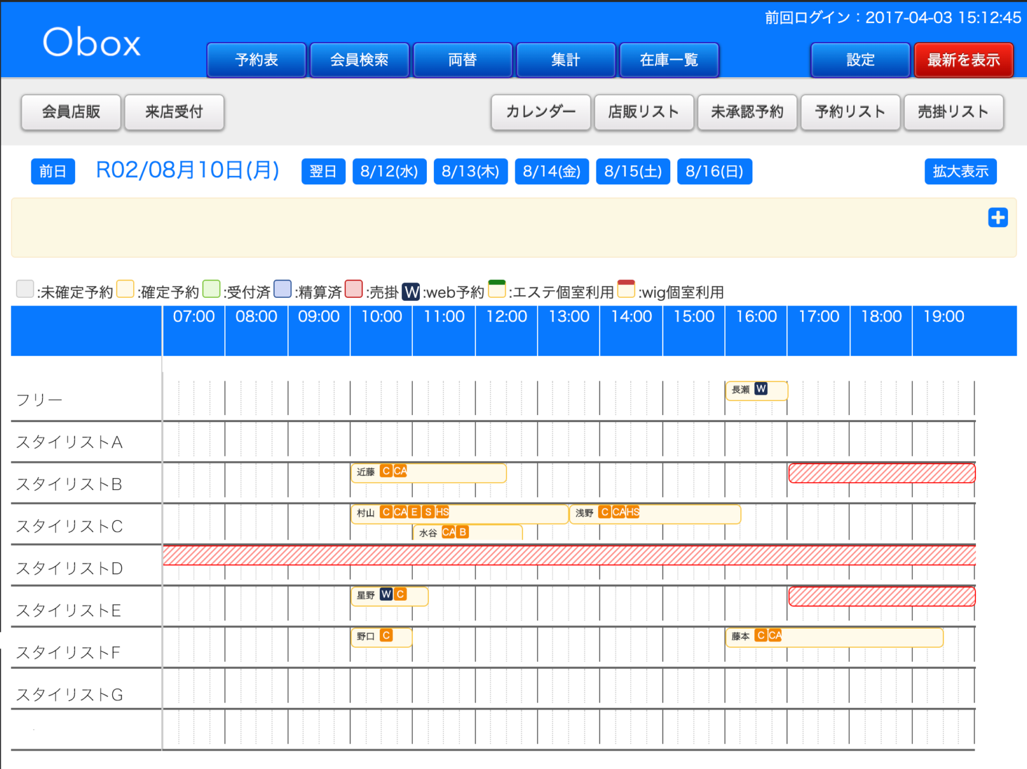Click the CA tag on 藤本 reservation
The height and width of the screenshot is (769, 1027).
click(775, 635)
